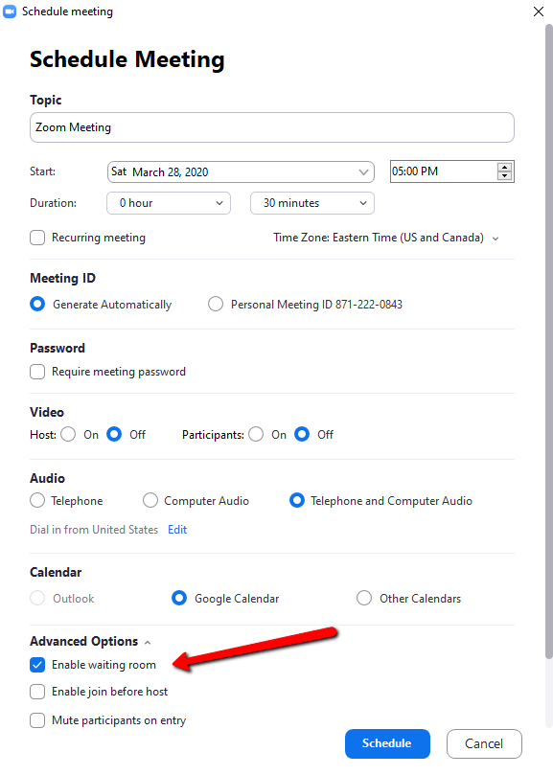The width and height of the screenshot is (553, 775).
Task: Open the hour duration dropdown
Action: pos(219,203)
